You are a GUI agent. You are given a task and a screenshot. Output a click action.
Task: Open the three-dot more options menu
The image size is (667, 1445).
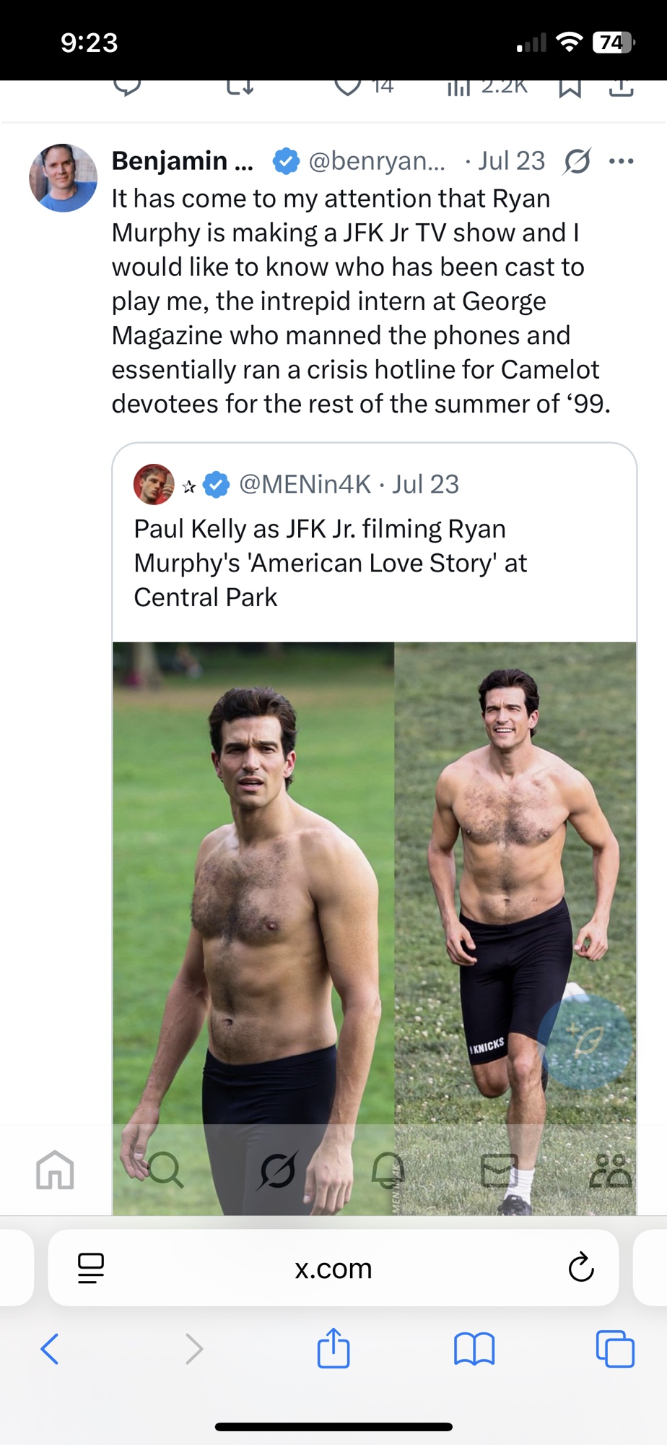tap(621, 161)
